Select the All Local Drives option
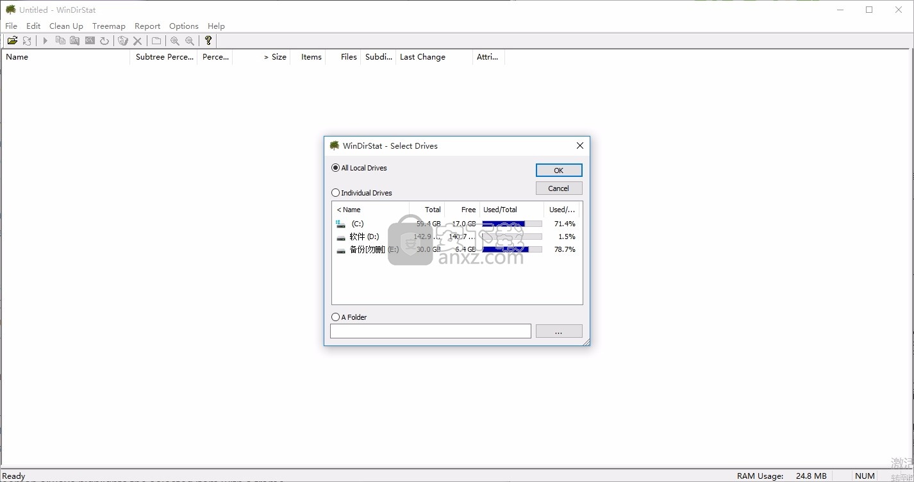The width and height of the screenshot is (914, 482). tap(359, 168)
